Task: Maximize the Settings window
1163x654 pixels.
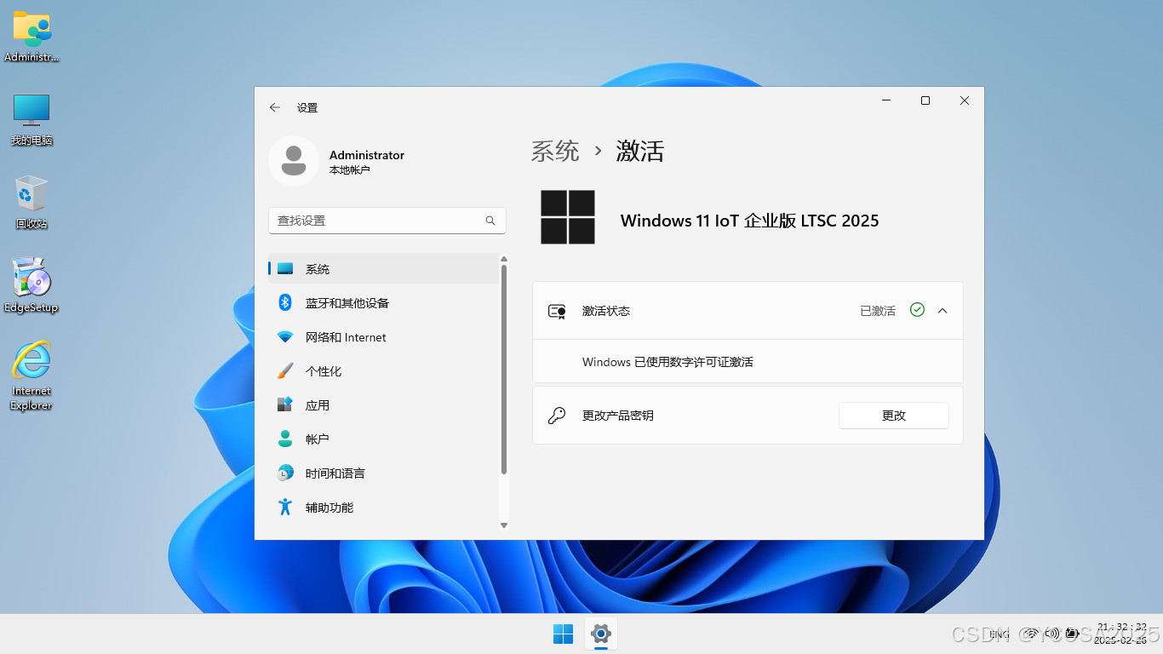Action: tap(925, 100)
